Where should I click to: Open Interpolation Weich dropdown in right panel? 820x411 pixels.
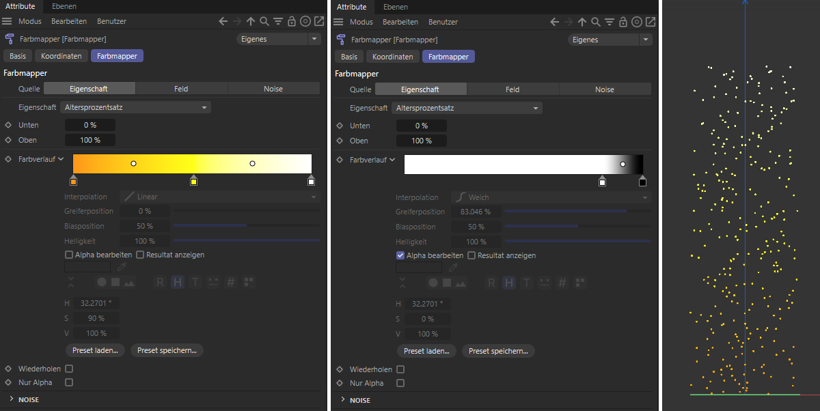coord(551,197)
